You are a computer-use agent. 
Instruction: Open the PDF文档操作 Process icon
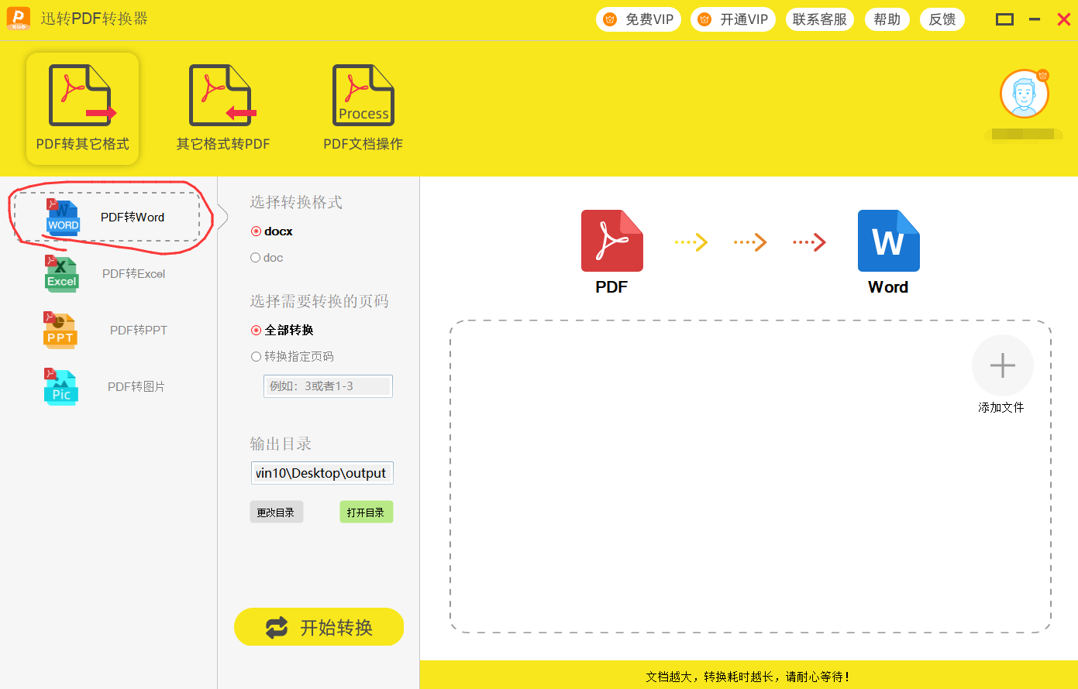point(363,96)
